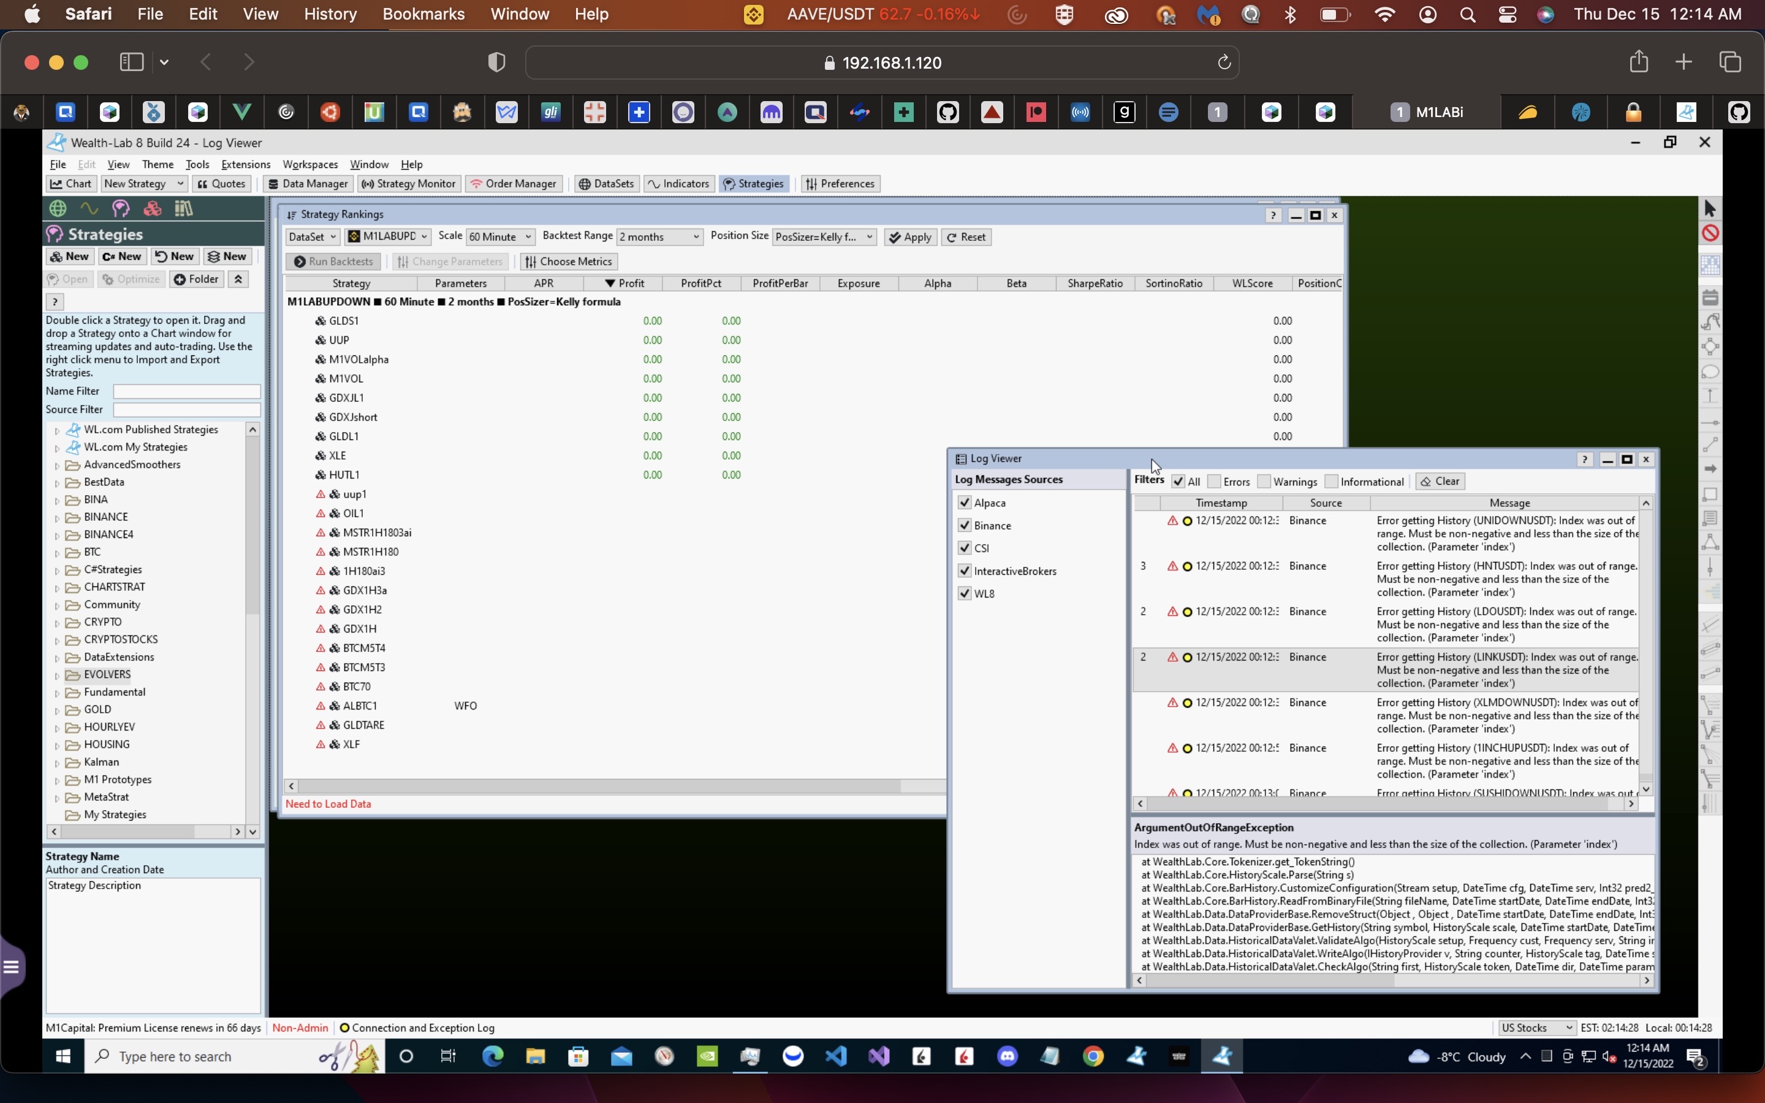Open the Workspaces menu

pyautogui.click(x=310, y=164)
